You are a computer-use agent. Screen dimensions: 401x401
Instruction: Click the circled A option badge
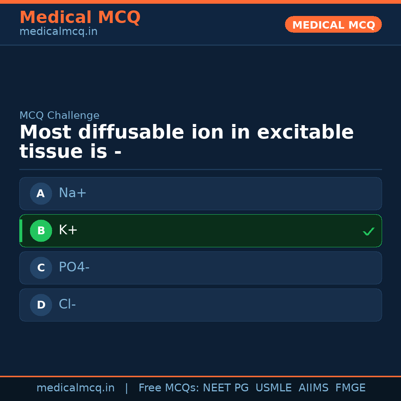point(41,193)
